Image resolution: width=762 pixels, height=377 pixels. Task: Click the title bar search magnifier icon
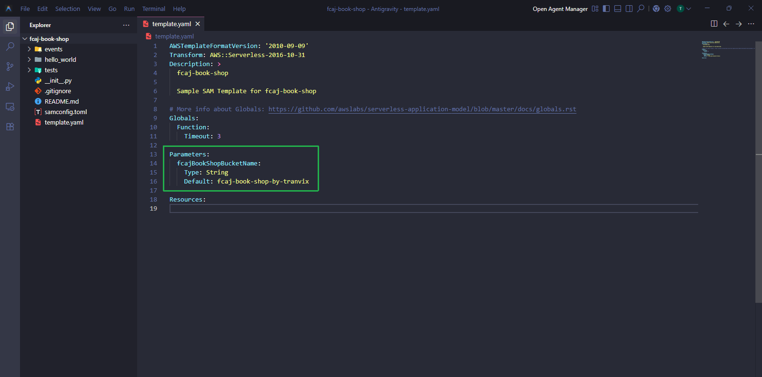(x=641, y=9)
